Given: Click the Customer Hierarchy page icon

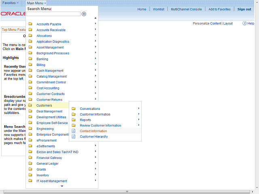Looking at the screenshot, I should click(74, 137).
